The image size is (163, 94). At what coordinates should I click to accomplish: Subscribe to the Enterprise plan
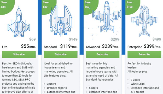click(x=144, y=54)
